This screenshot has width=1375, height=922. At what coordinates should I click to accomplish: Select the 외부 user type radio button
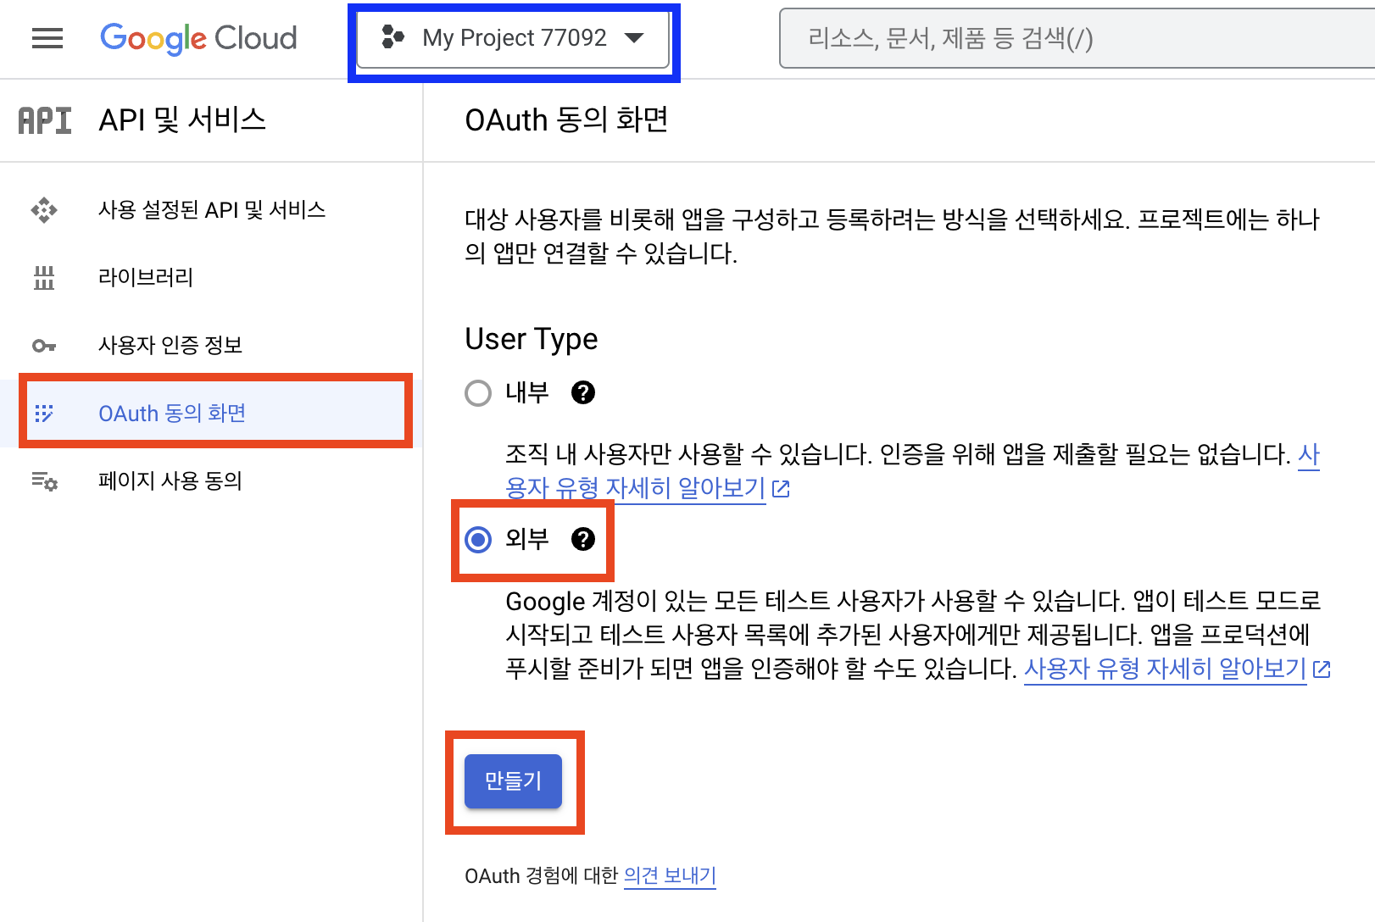coord(478,539)
